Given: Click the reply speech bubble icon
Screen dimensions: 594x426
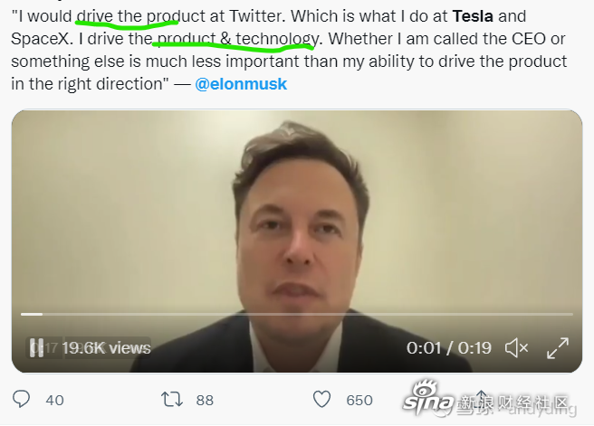Looking at the screenshot, I should pos(21,400).
